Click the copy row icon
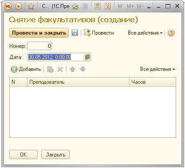The image size is (185, 168). click(x=50, y=69)
